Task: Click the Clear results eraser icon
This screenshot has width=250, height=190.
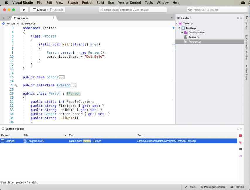Action: [x=240, y=142]
